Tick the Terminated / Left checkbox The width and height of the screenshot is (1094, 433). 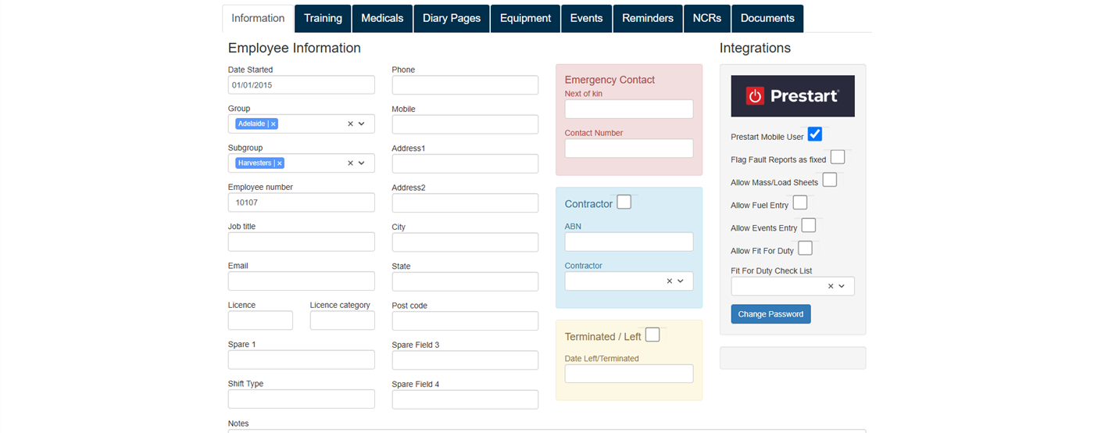pos(652,335)
